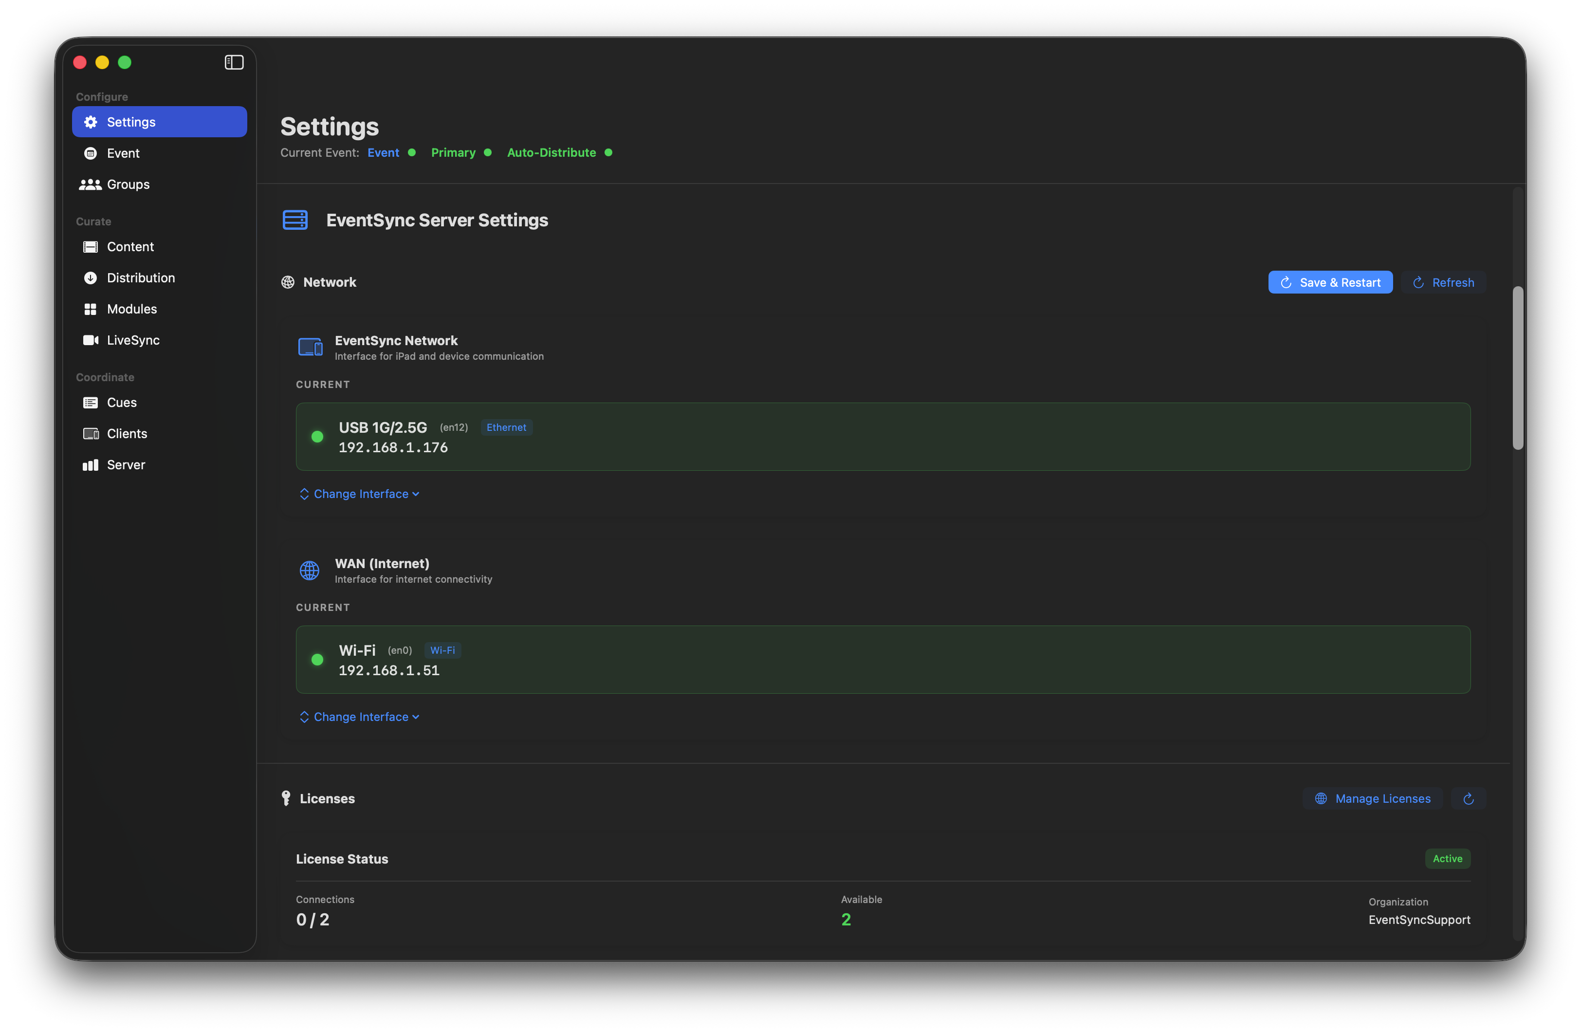
Task: Click the Auto-Distribute status label
Action: click(552, 153)
